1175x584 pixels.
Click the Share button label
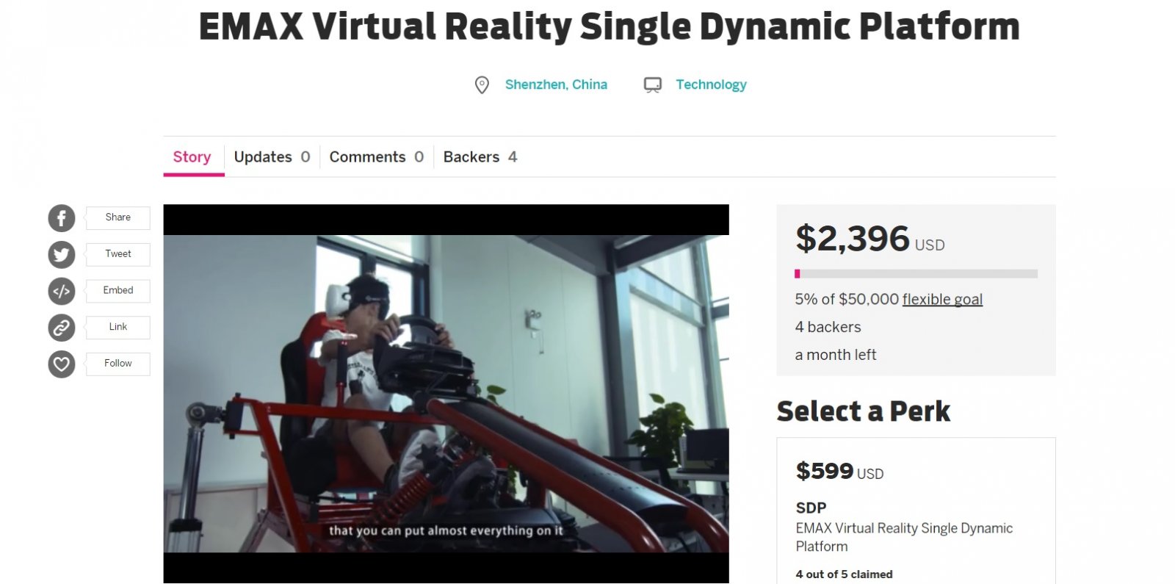pos(117,217)
